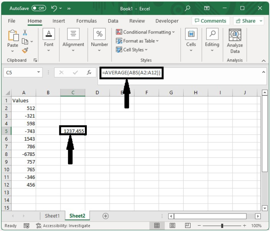Select column D header
Viewport: 270px width, 231px height.
point(97,93)
